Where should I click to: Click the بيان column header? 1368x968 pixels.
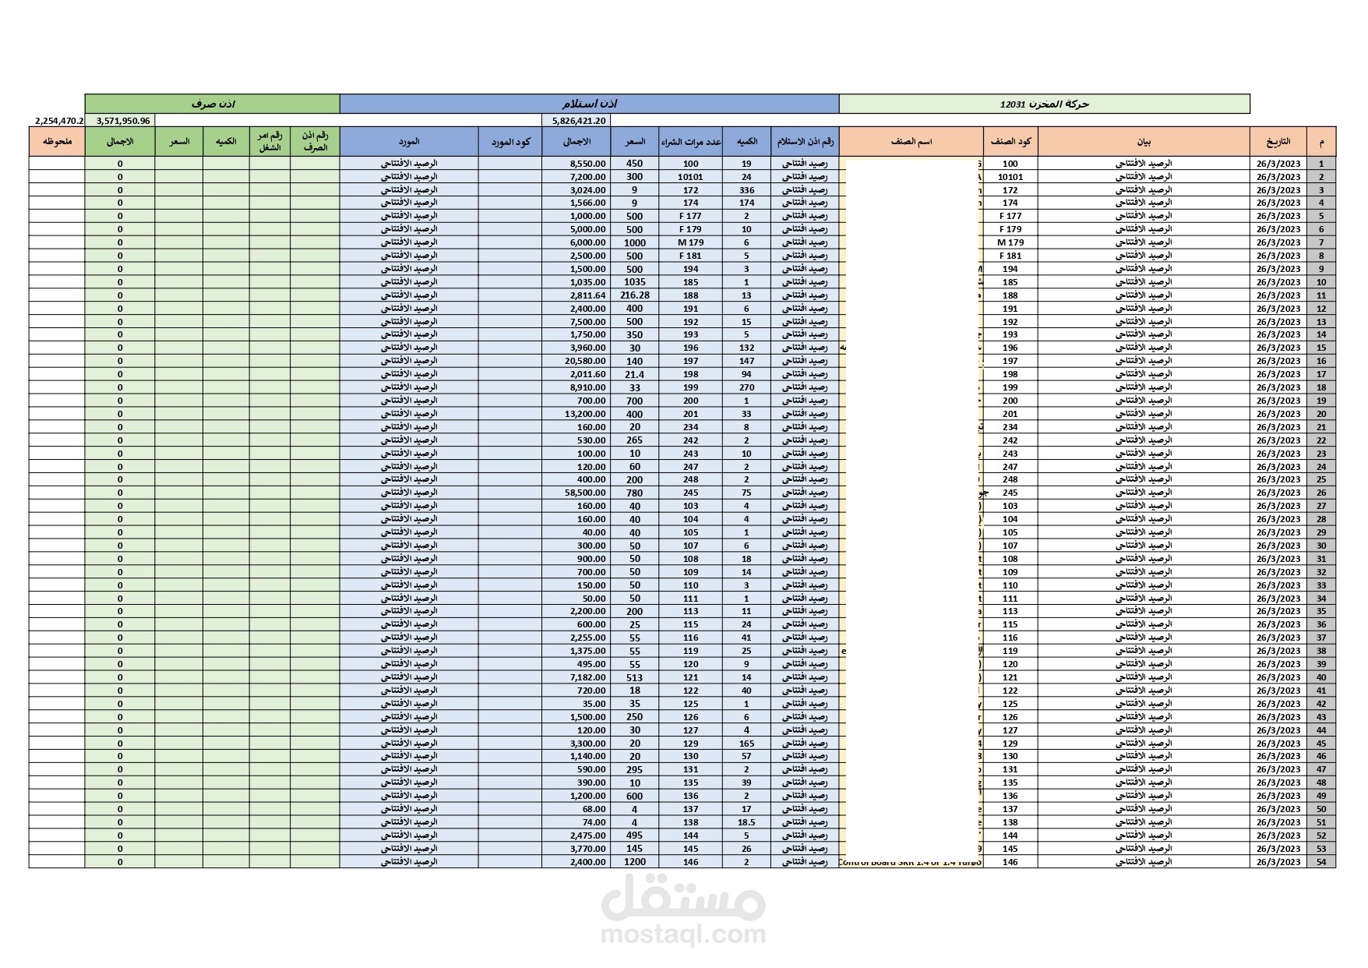[x=1144, y=142]
